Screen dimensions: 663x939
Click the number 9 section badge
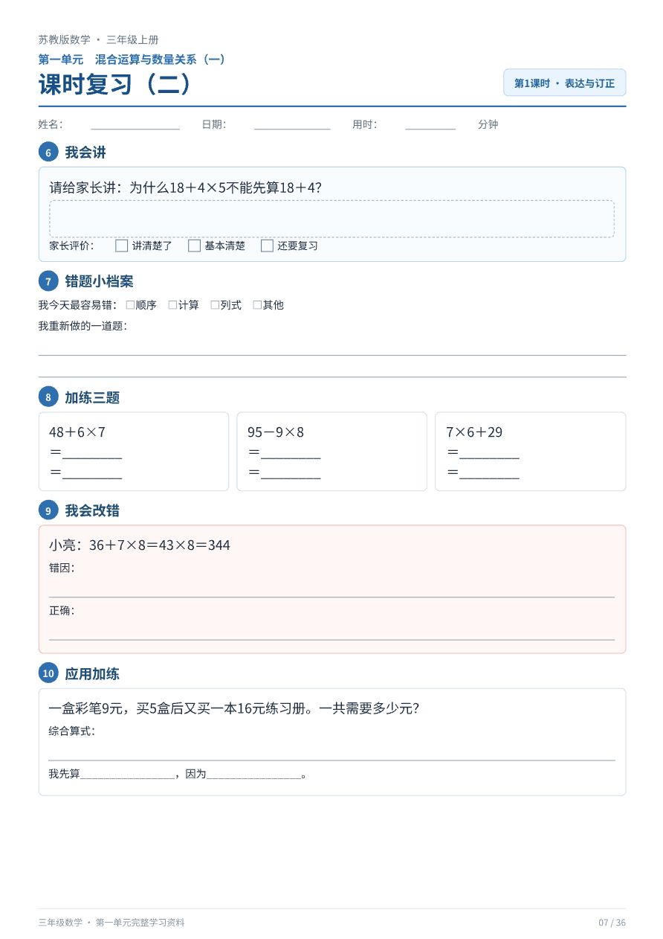point(48,510)
